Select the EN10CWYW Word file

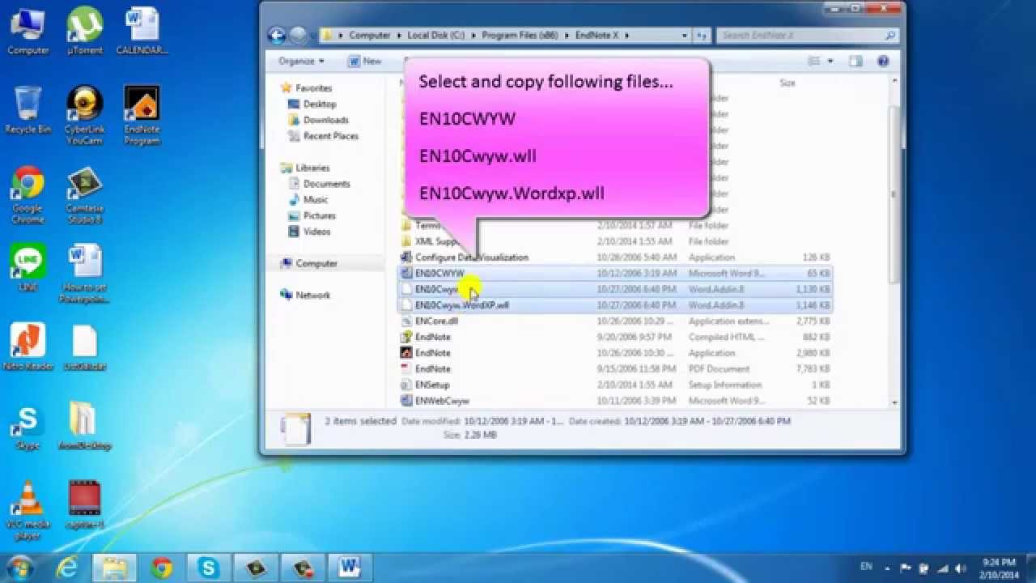[x=615, y=274]
